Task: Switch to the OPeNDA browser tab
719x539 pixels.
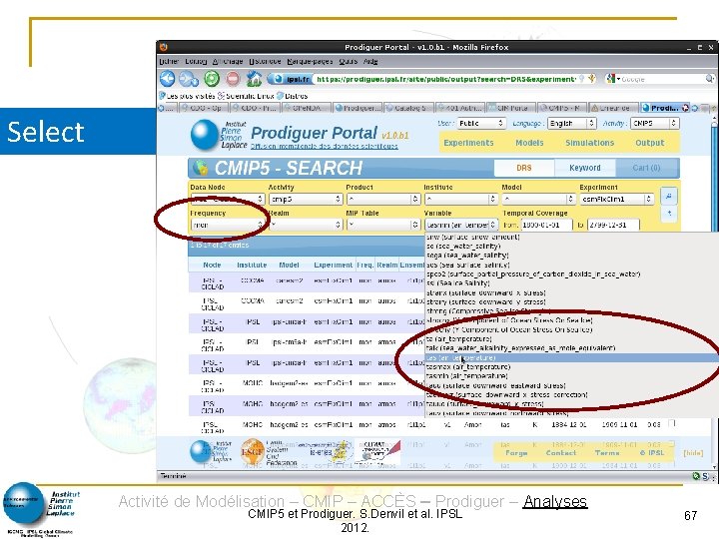Action: [307, 108]
